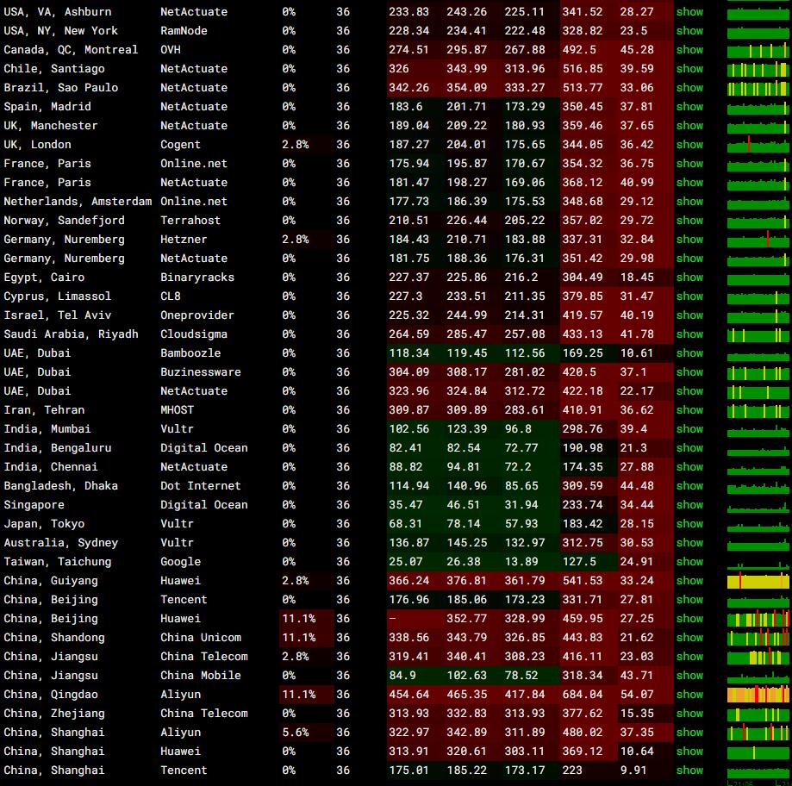The height and width of the screenshot is (786, 792).
Task: Click latency graph for China Beijing Huawei
Action: point(758,619)
